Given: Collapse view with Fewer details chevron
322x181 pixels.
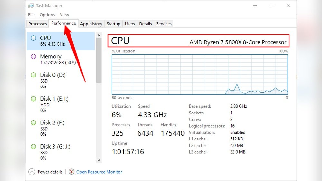Looking at the screenshot, I should pyautogui.click(x=32, y=172).
